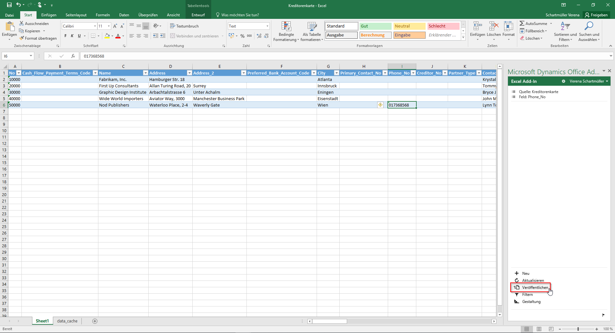
Task: Toggle italic formatting
Action: tap(72, 36)
